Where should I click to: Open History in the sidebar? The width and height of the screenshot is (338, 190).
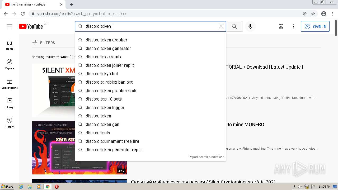pos(10,123)
